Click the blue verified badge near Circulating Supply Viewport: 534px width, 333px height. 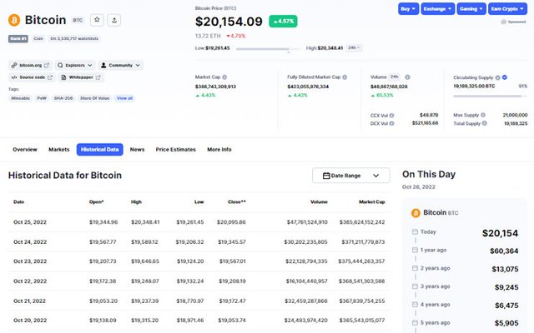pos(505,77)
